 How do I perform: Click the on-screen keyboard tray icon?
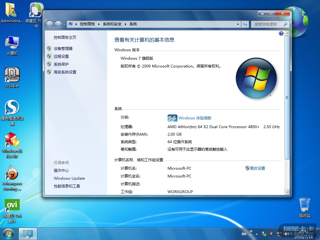coord(244,234)
